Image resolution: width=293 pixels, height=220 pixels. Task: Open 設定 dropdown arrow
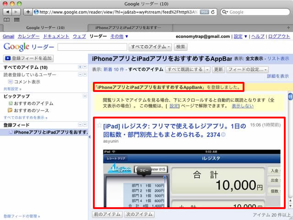[246, 37]
